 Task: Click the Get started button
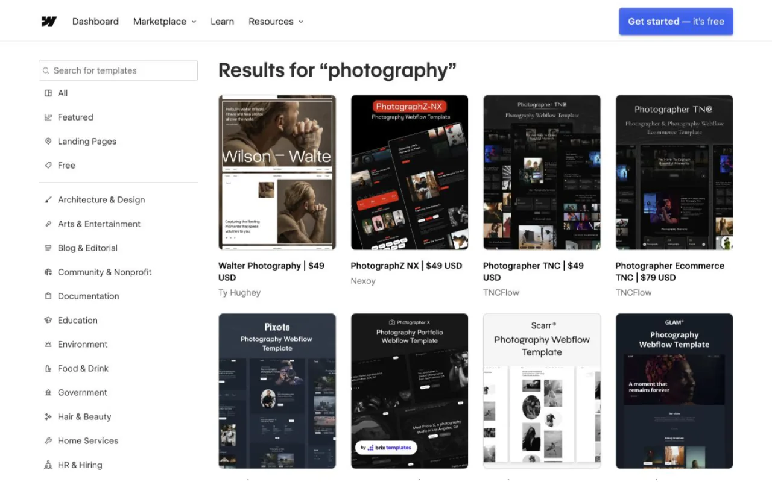[x=676, y=22]
